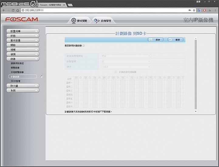Select the 計劃錄像 submenu item
The image size is (219, 167).
point(22,77)
